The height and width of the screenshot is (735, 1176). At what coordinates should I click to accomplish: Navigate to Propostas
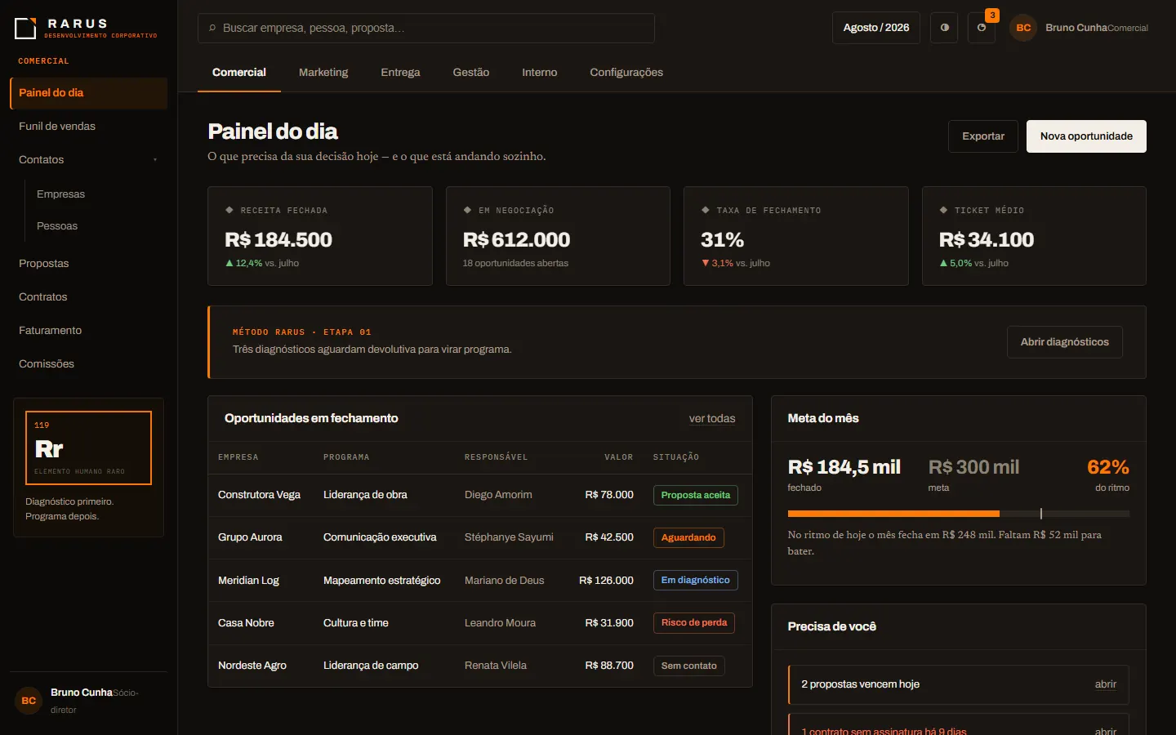click(88, 264)
